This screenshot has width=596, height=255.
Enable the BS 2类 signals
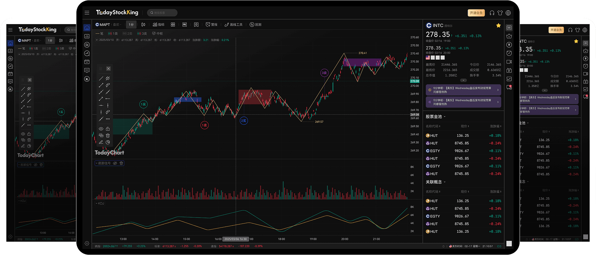coord(127,33)
